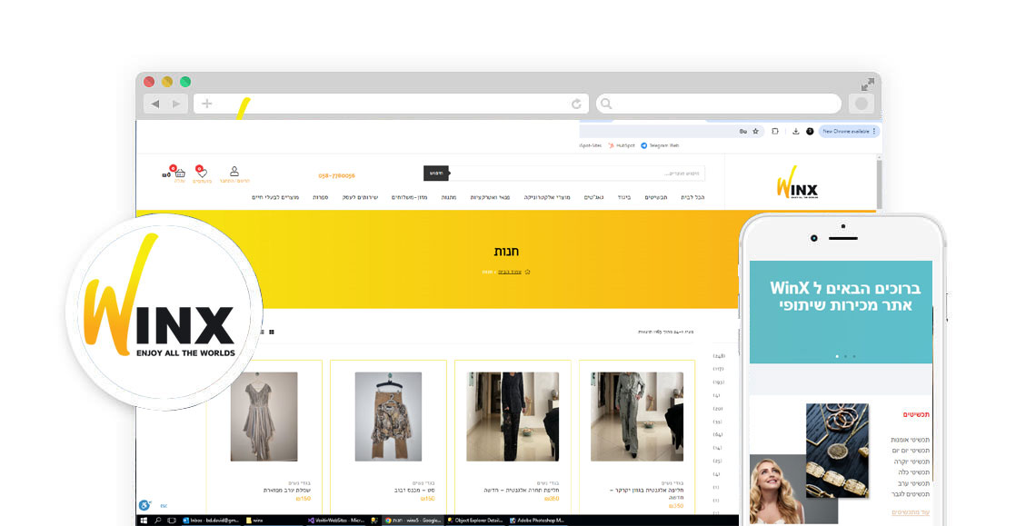Open the HubSpot bookmark

point(621,145)
